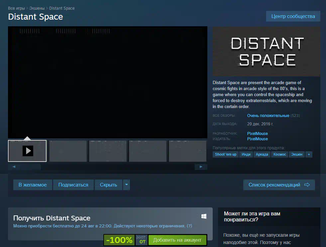Click the 'Distant Space' page title
This screenshot has height=247, width=326.
pos(36,17)
